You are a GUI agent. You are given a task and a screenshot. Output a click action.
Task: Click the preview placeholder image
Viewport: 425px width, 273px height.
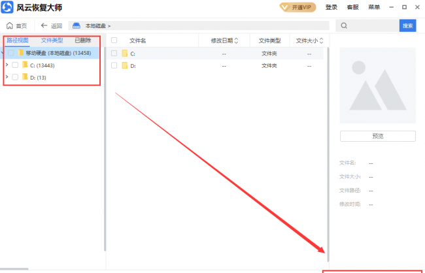[377, 86]
